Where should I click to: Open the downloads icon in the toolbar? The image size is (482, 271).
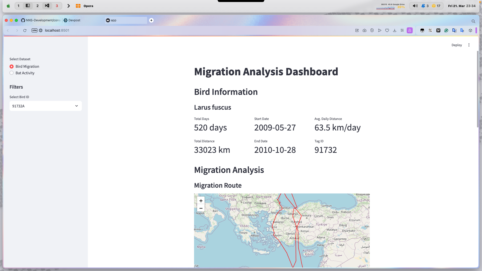pyautogui.click(x=395, y=30)
